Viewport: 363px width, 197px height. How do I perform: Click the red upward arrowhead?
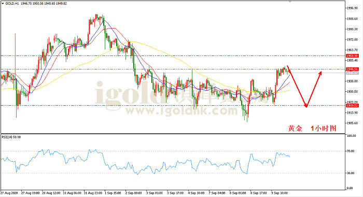pos(320,73)
